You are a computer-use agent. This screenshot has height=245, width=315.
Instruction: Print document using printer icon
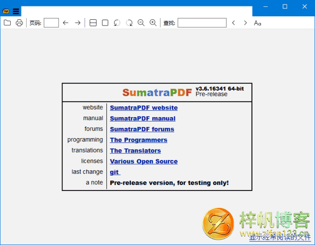click(x=19, y=23)
